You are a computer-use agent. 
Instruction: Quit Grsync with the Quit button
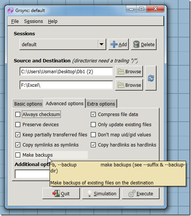[61, 193]
